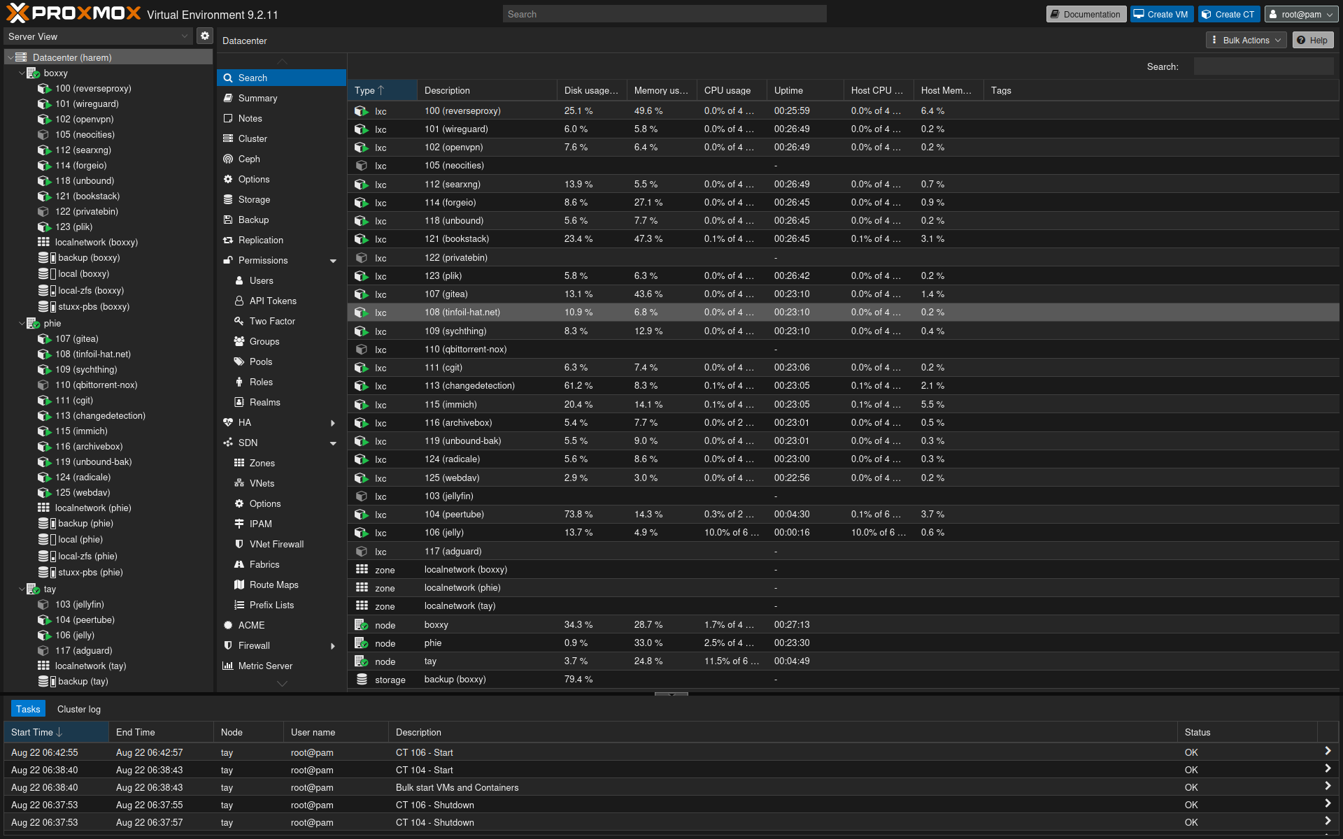Click the lxc icon in 108 (tinfoil-hat.net) row
The image size is (1343, 839).
coord(361,313)
